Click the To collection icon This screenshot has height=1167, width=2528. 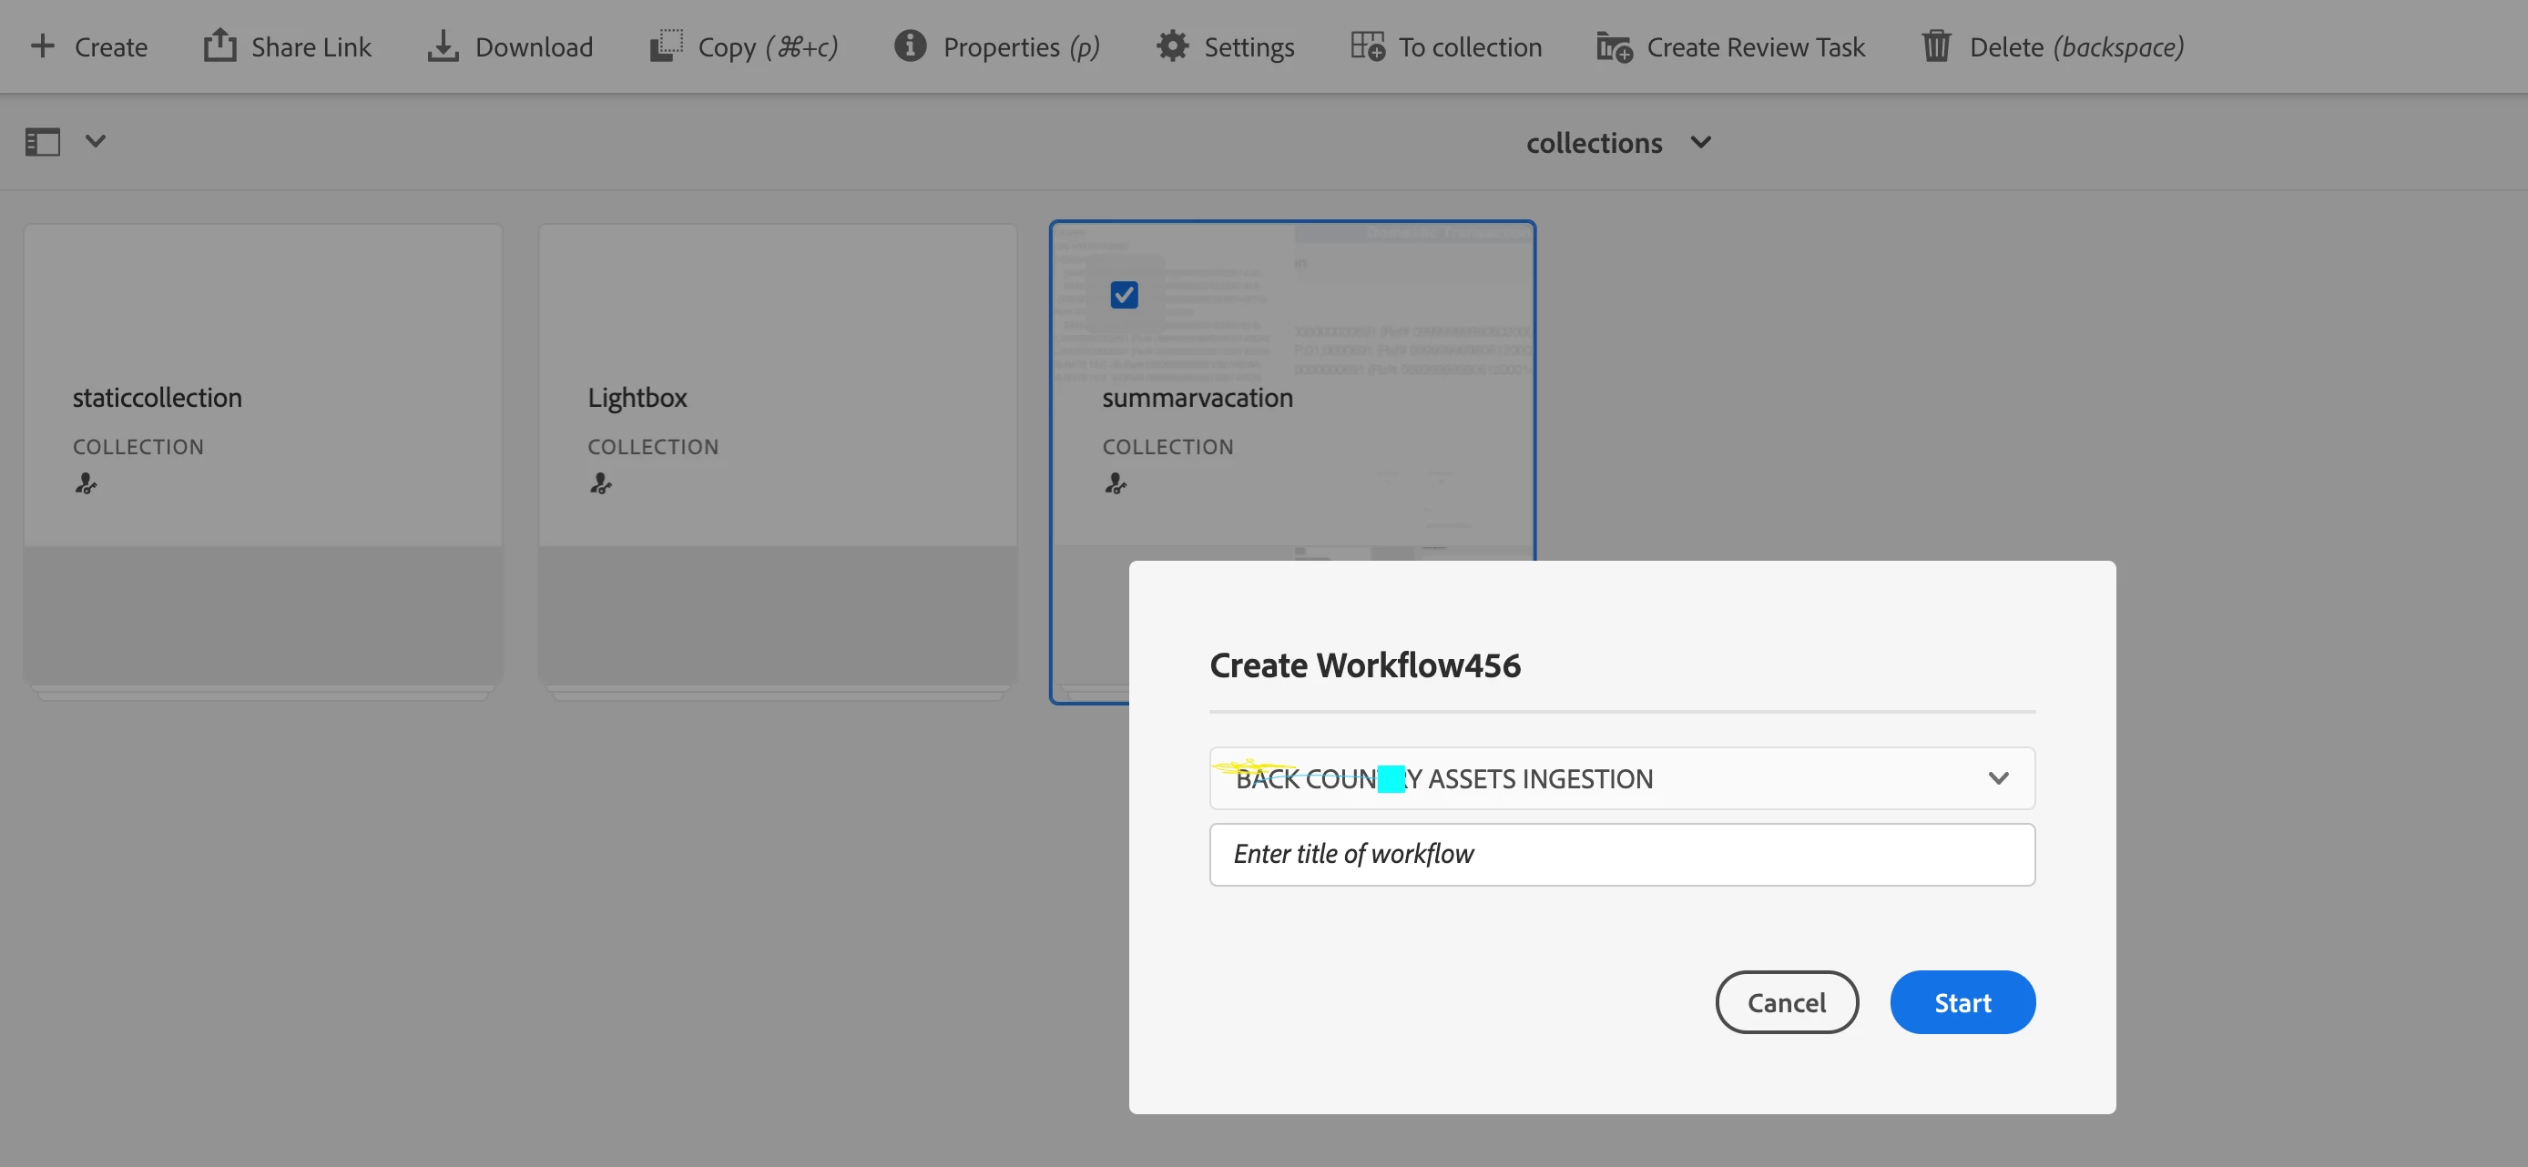pos(1367,46)
